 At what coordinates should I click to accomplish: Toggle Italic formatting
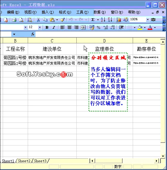[x=54, y=27]
